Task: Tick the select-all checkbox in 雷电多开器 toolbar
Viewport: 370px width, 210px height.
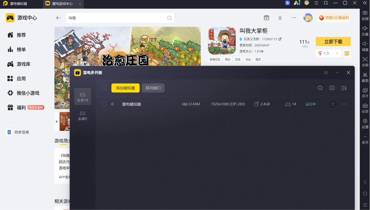Action: (x=104, y=88)
